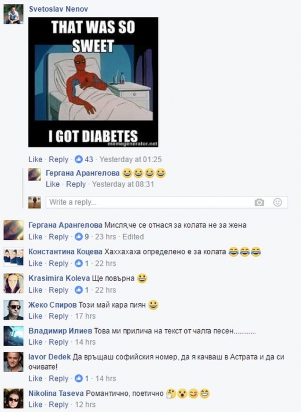View the 9 likes on Гергана Арангелова's comment
This screenshot has height=412, width=301.
[x=82, y=237]
